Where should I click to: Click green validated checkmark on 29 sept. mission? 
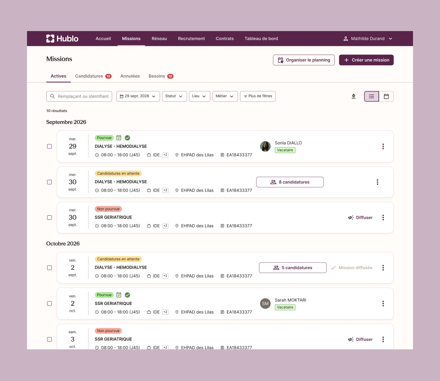[127, 138]
